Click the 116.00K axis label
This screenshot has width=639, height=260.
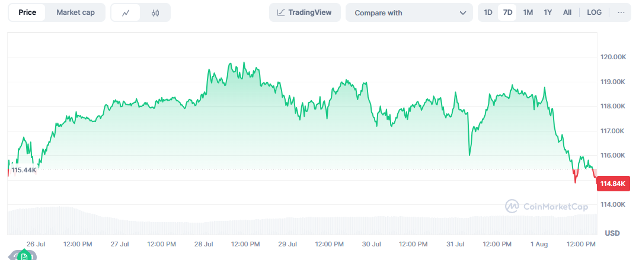click(614, 155)
